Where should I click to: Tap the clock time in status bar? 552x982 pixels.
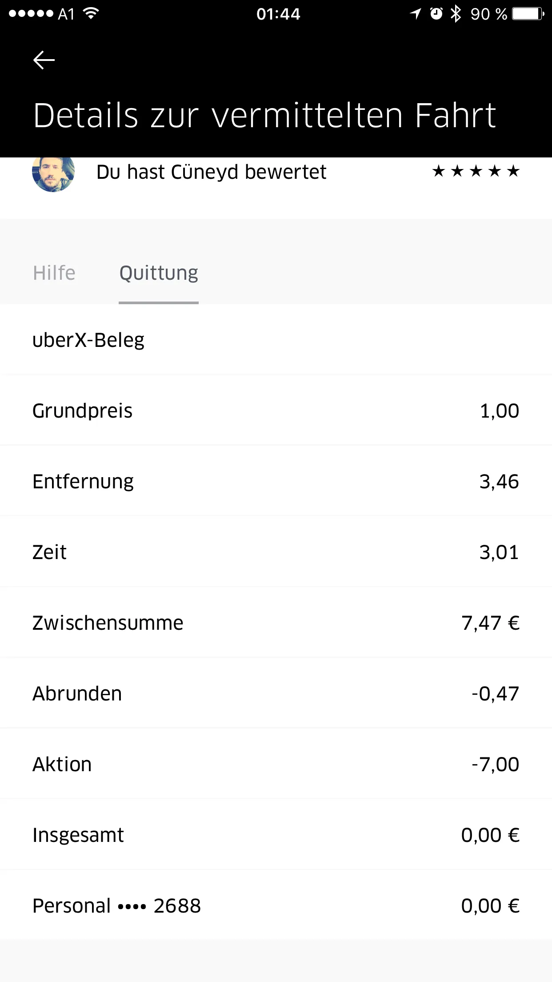click(278, 14)
